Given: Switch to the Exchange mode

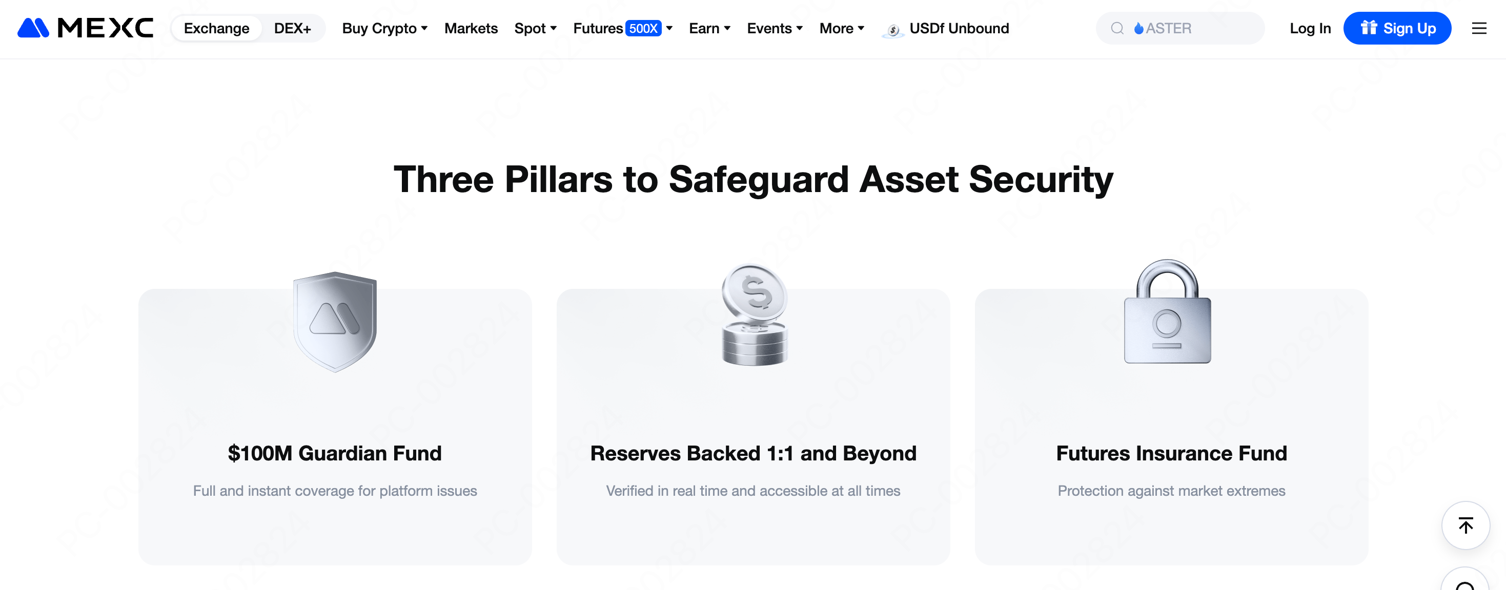Looking at the screenshot, I should pos(216,28).
